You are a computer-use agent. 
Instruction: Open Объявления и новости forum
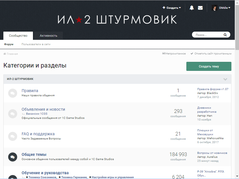43,109
